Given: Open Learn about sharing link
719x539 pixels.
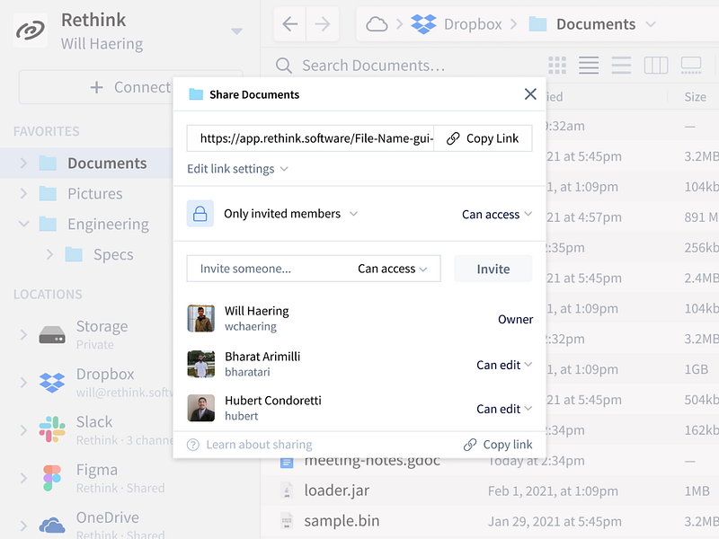Looking at the screenshot, I should pos(259,445).
